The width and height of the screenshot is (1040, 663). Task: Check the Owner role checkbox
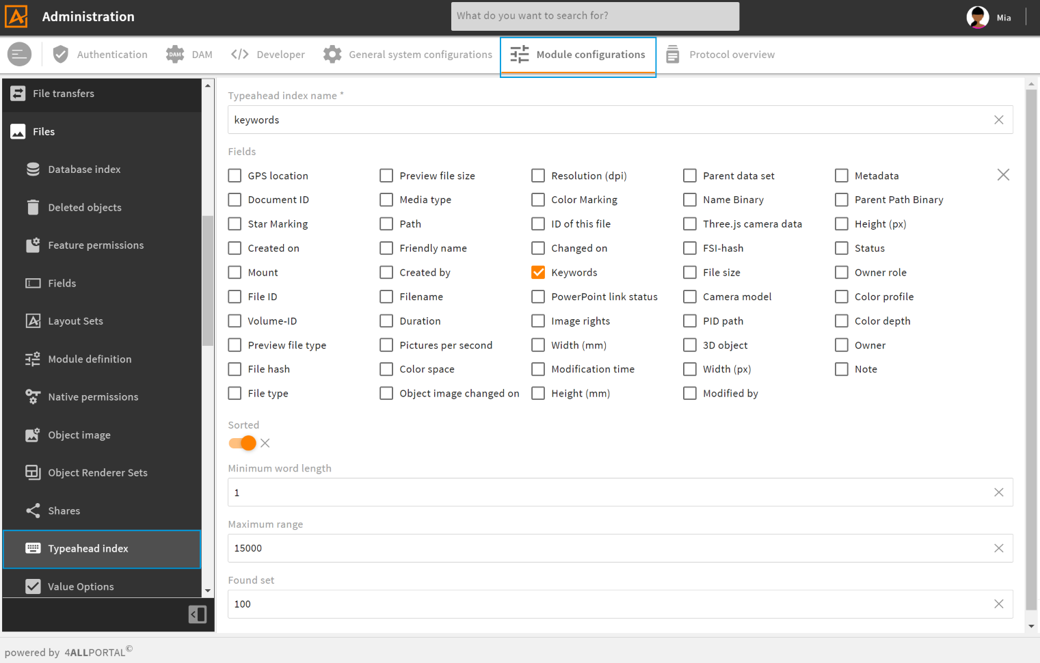tap(842, 273)
